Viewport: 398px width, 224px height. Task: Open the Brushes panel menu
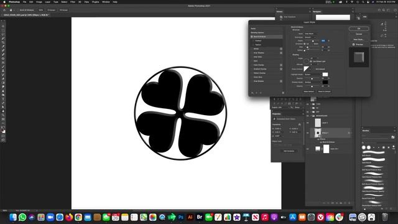point(395,131)
